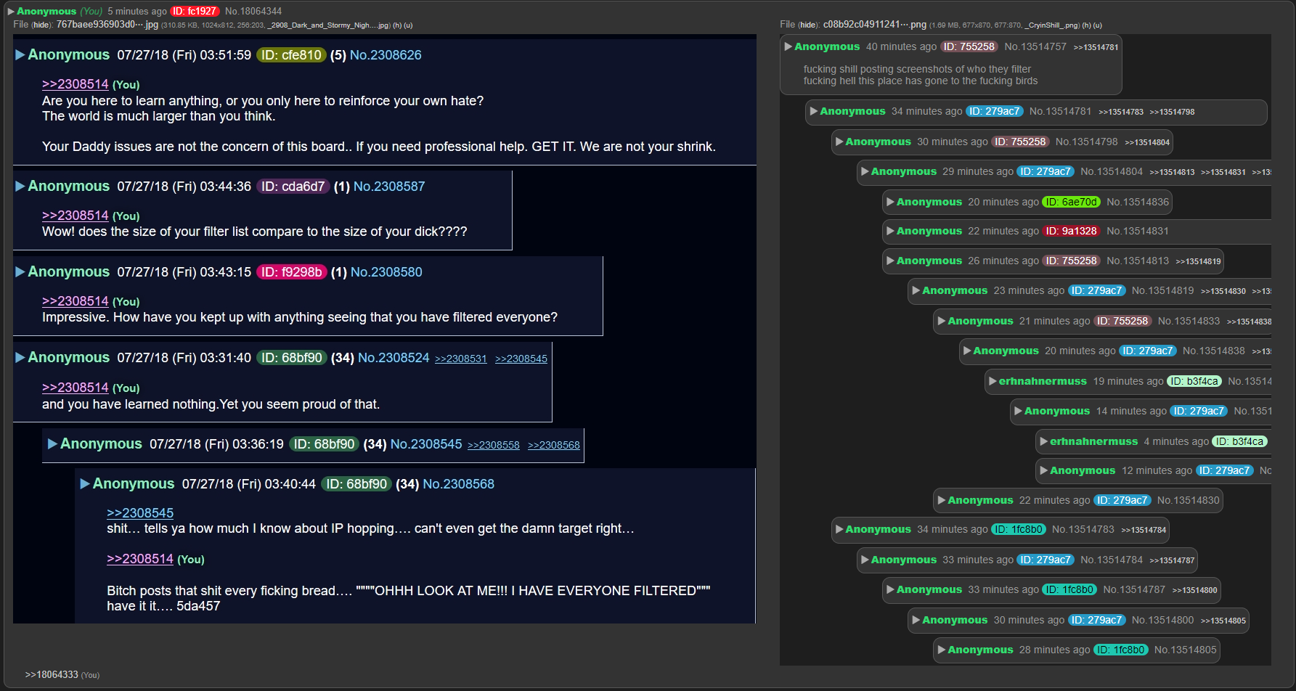Click the arrow icon before post No.2308580
This screenshot has height=691, width=1296.
tap(20, 272)
